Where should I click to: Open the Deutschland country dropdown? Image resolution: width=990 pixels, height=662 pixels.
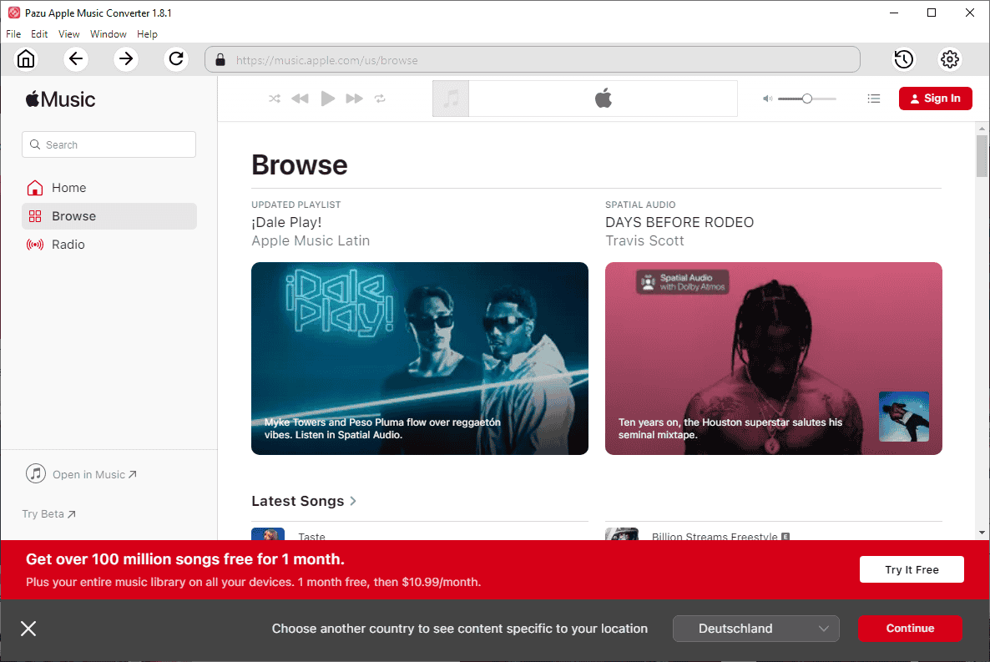coord(755,629)
